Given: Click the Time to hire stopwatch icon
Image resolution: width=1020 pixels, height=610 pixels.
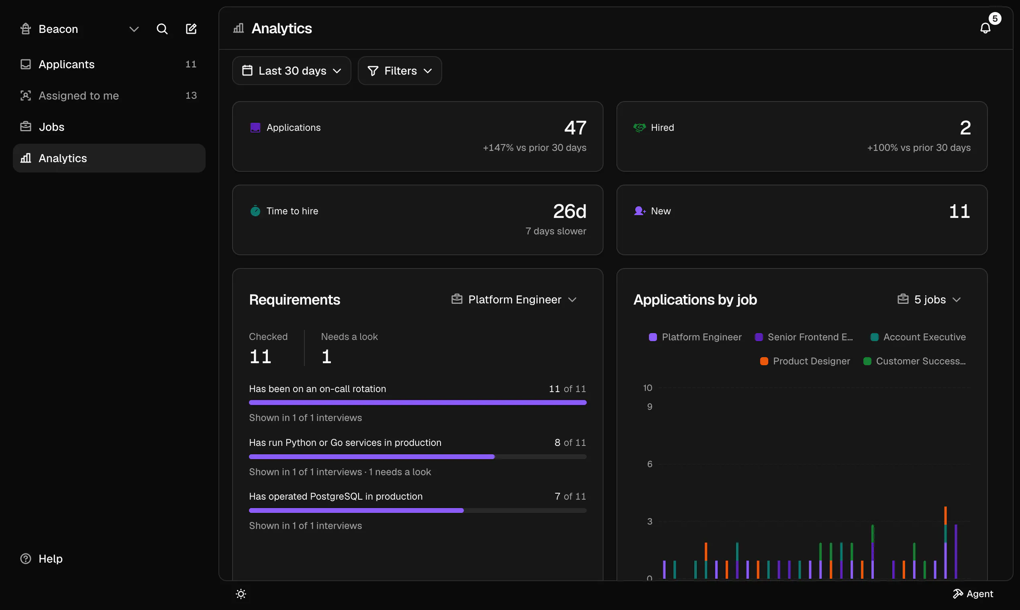Looking at the screenshot, I should coord(255,211).
